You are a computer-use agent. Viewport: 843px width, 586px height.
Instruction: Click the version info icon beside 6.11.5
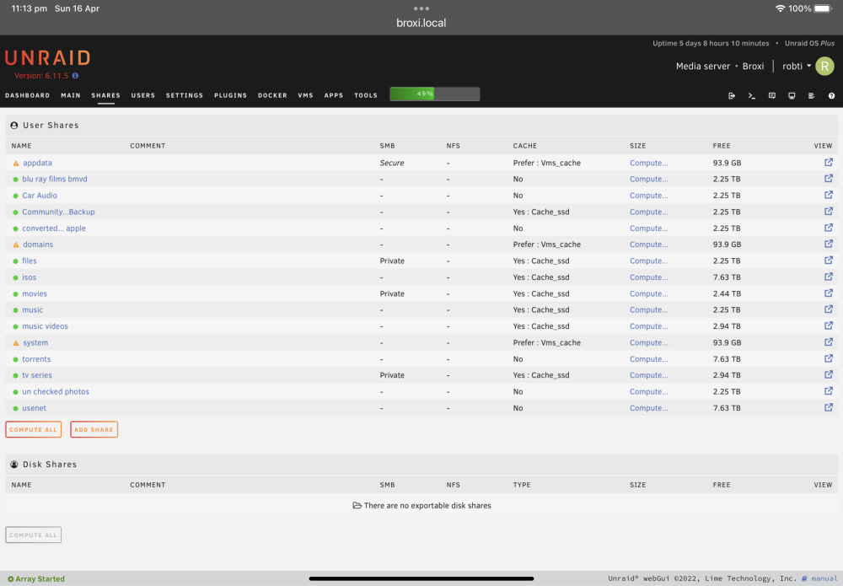click(75, 76)
